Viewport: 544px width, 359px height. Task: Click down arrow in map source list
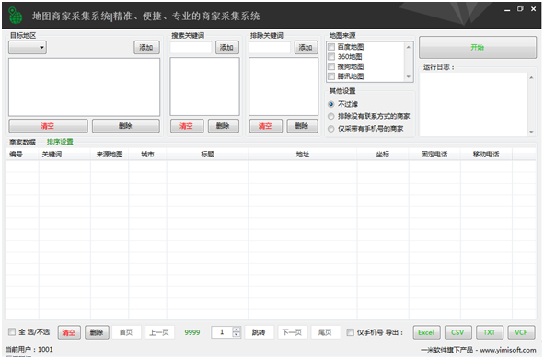409,76
